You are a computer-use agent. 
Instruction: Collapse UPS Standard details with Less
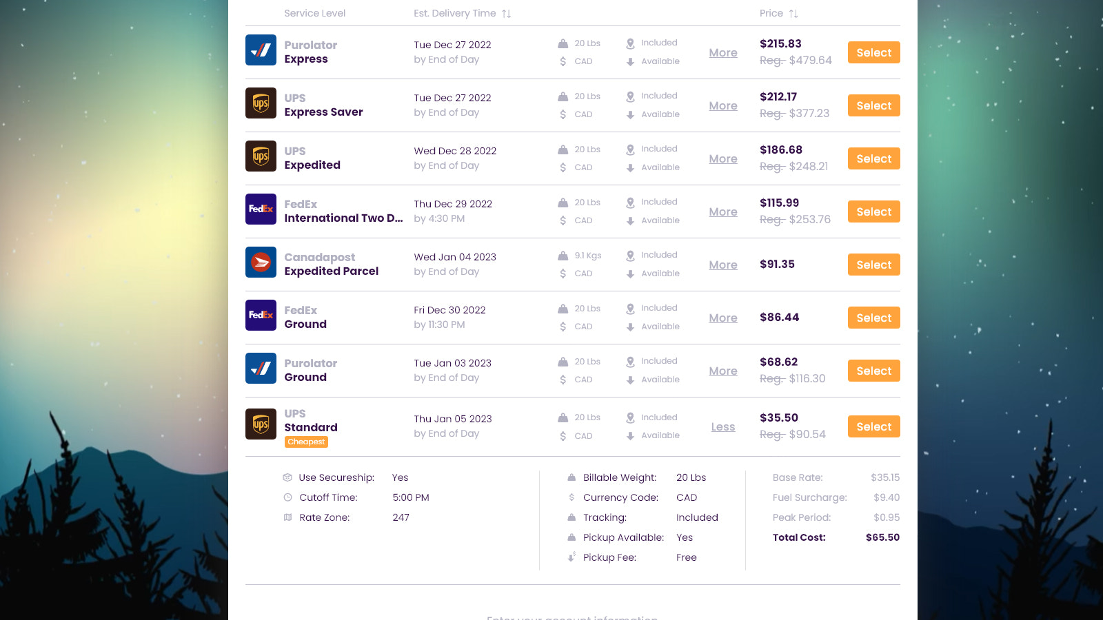(723, 427)
